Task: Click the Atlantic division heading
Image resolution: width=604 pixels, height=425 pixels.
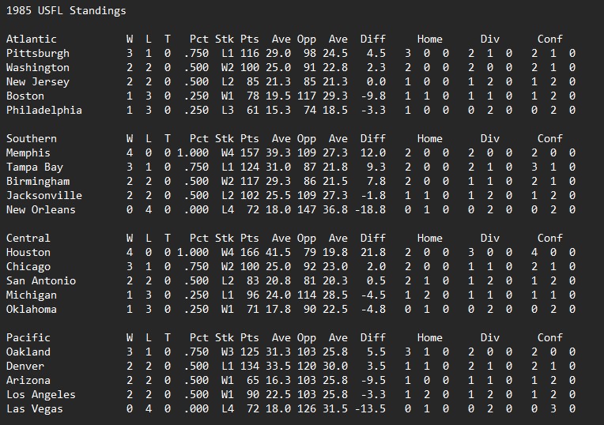Action: 31,39
